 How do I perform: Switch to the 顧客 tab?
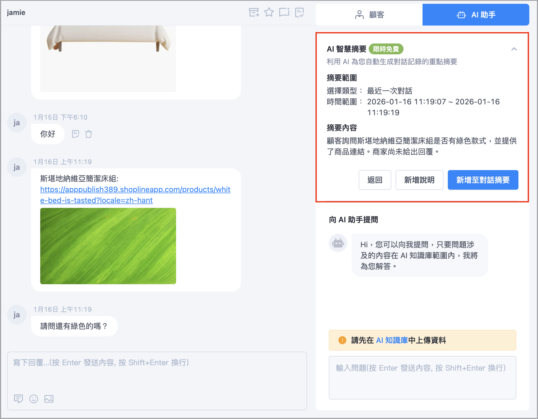369,15
